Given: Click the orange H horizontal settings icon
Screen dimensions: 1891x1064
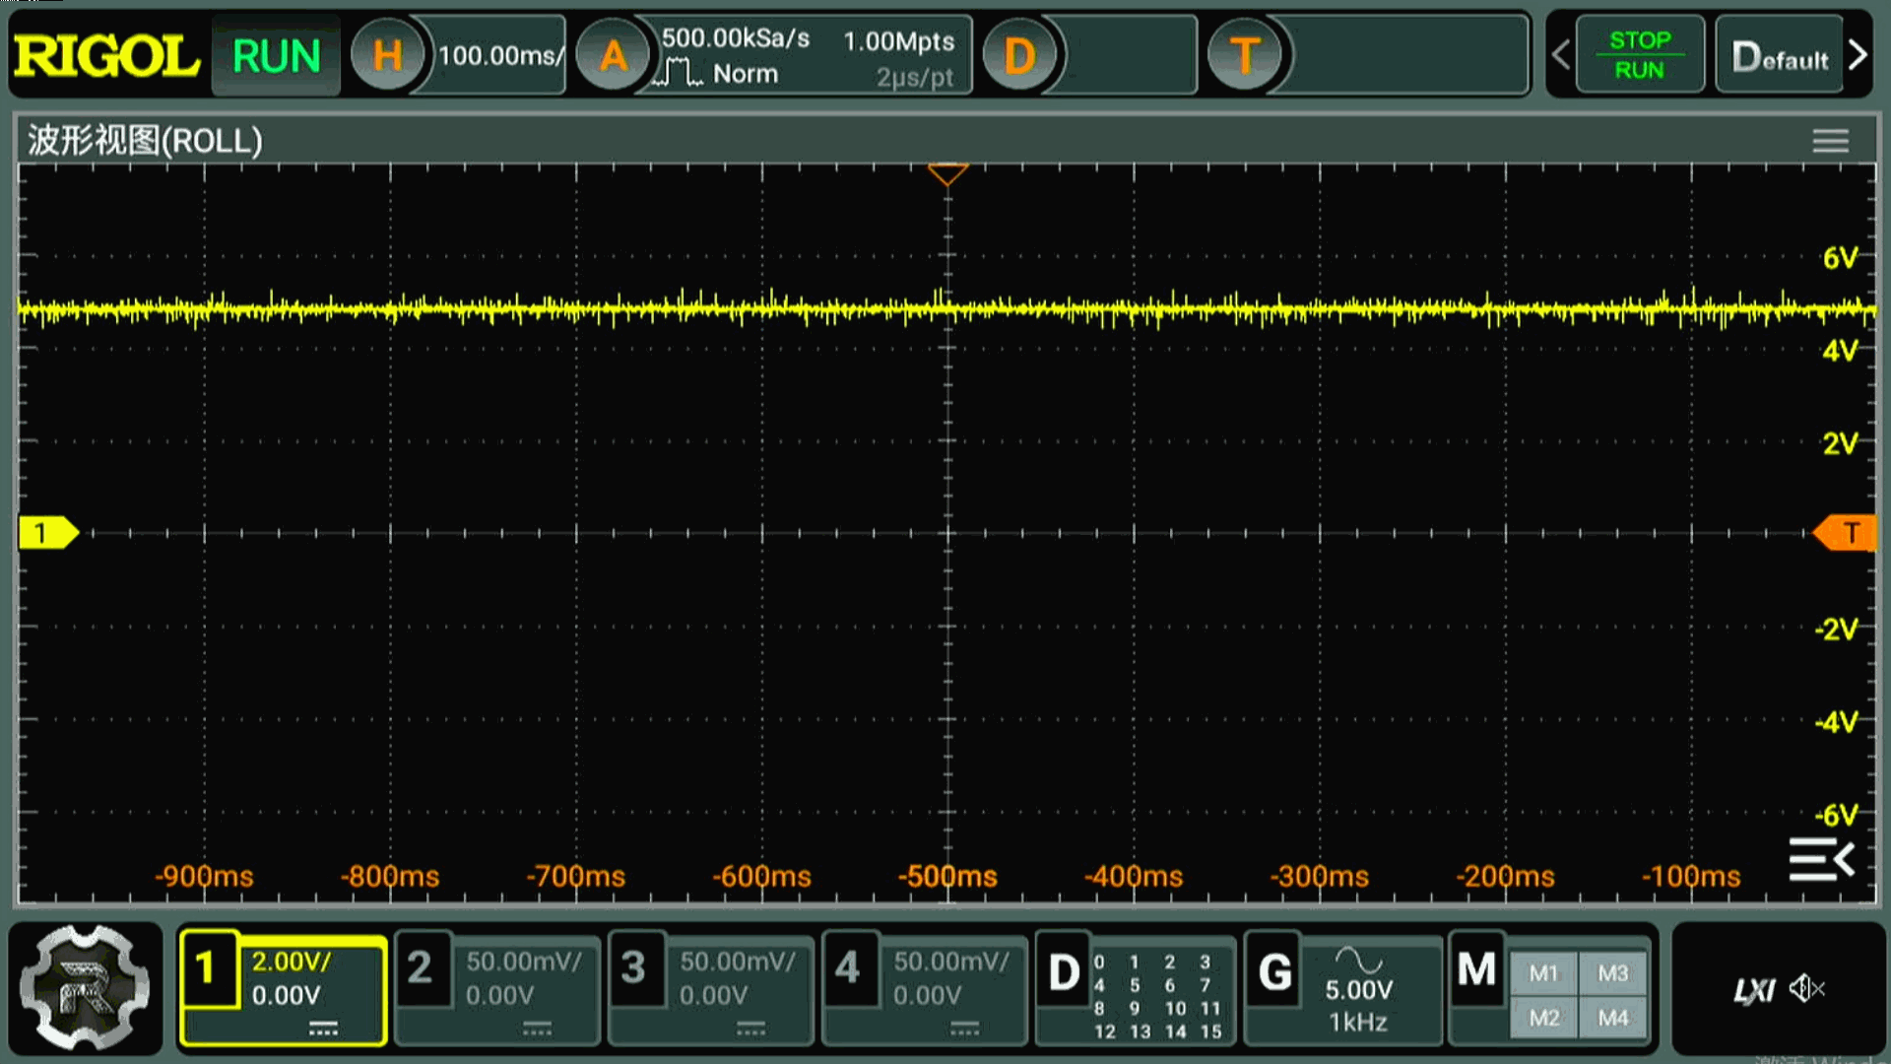Looking at the screenshot, I should pyautogui.click(x=387, y=56).
